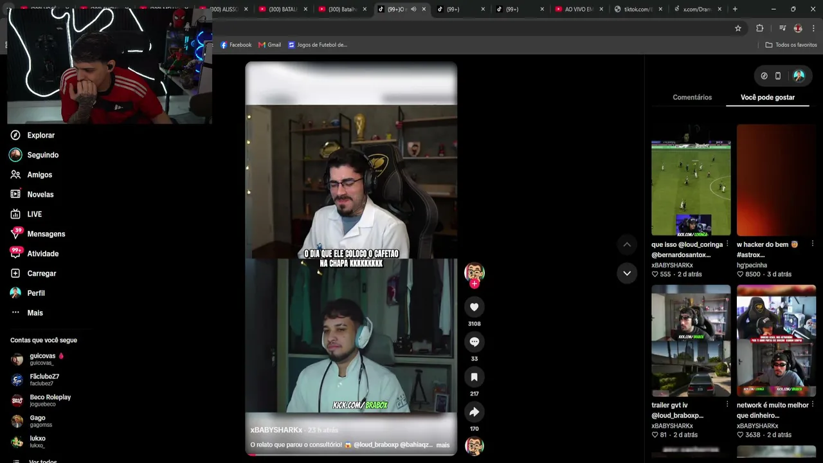Bookmark this page with star icon

click(738, 28)
